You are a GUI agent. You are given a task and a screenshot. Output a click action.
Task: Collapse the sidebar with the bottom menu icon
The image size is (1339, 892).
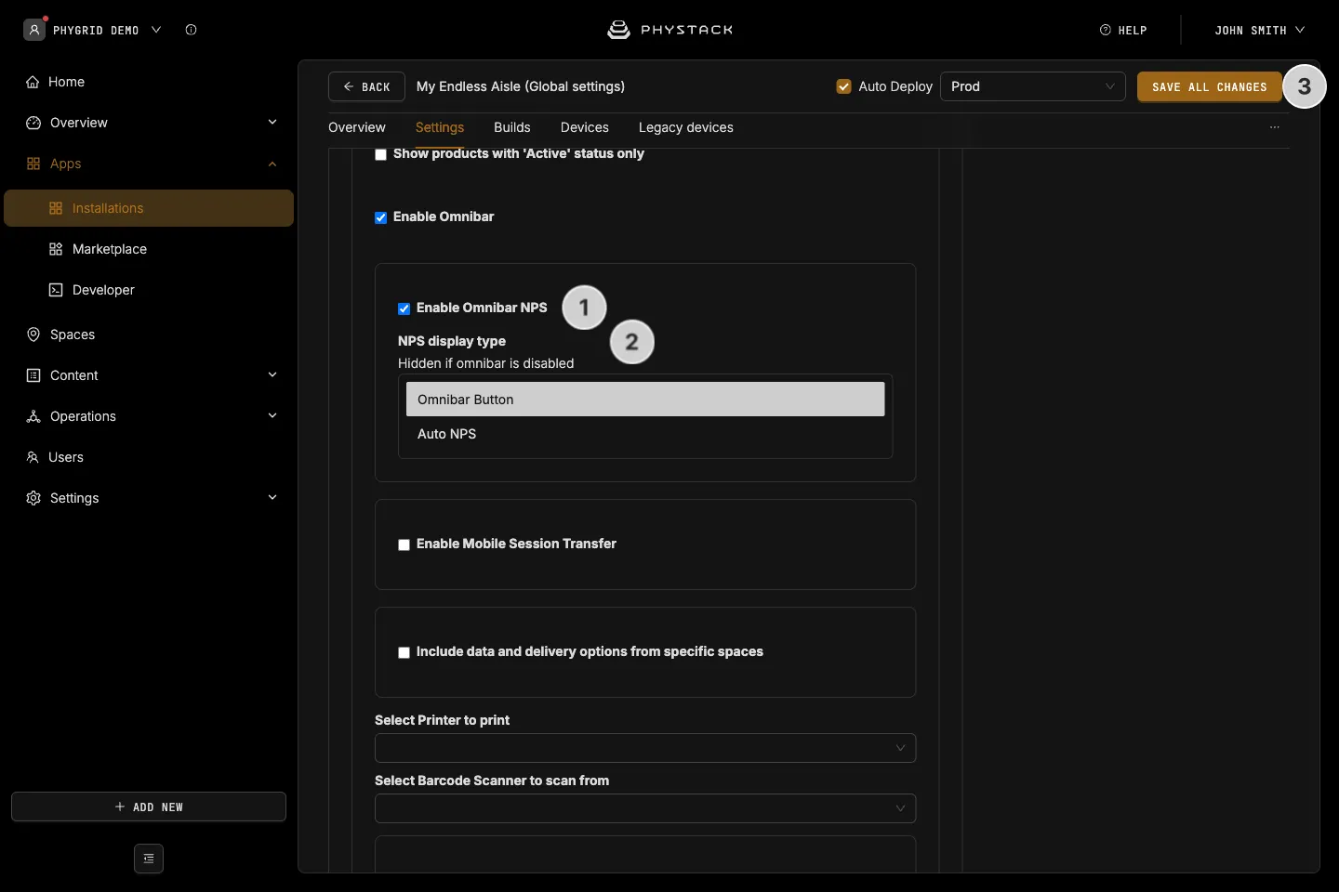[149, 859]
